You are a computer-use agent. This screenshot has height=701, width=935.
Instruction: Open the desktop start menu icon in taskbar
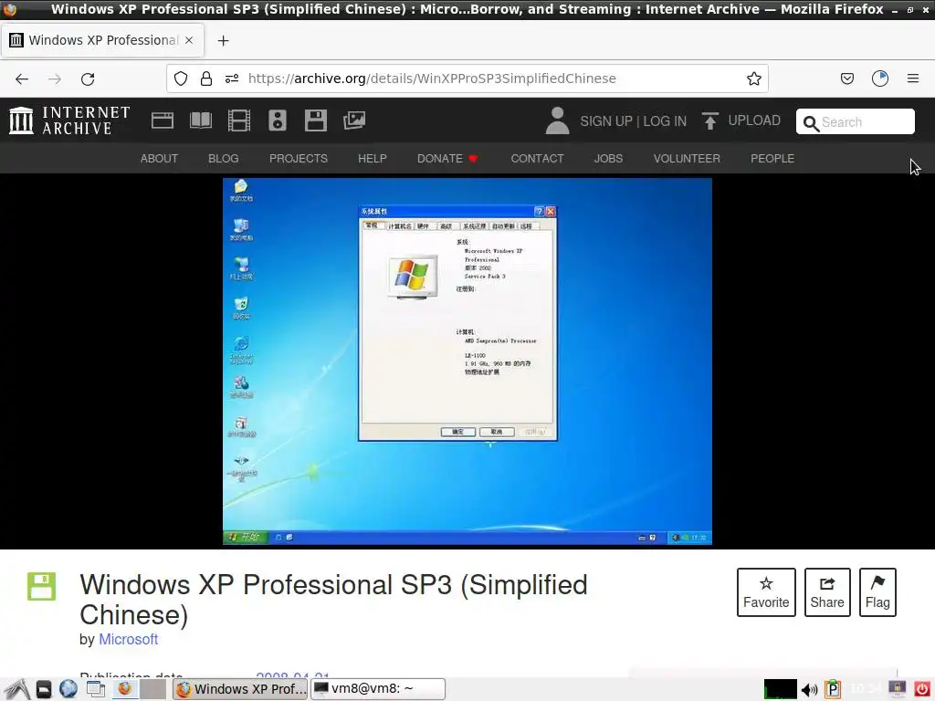click(16, 689)
